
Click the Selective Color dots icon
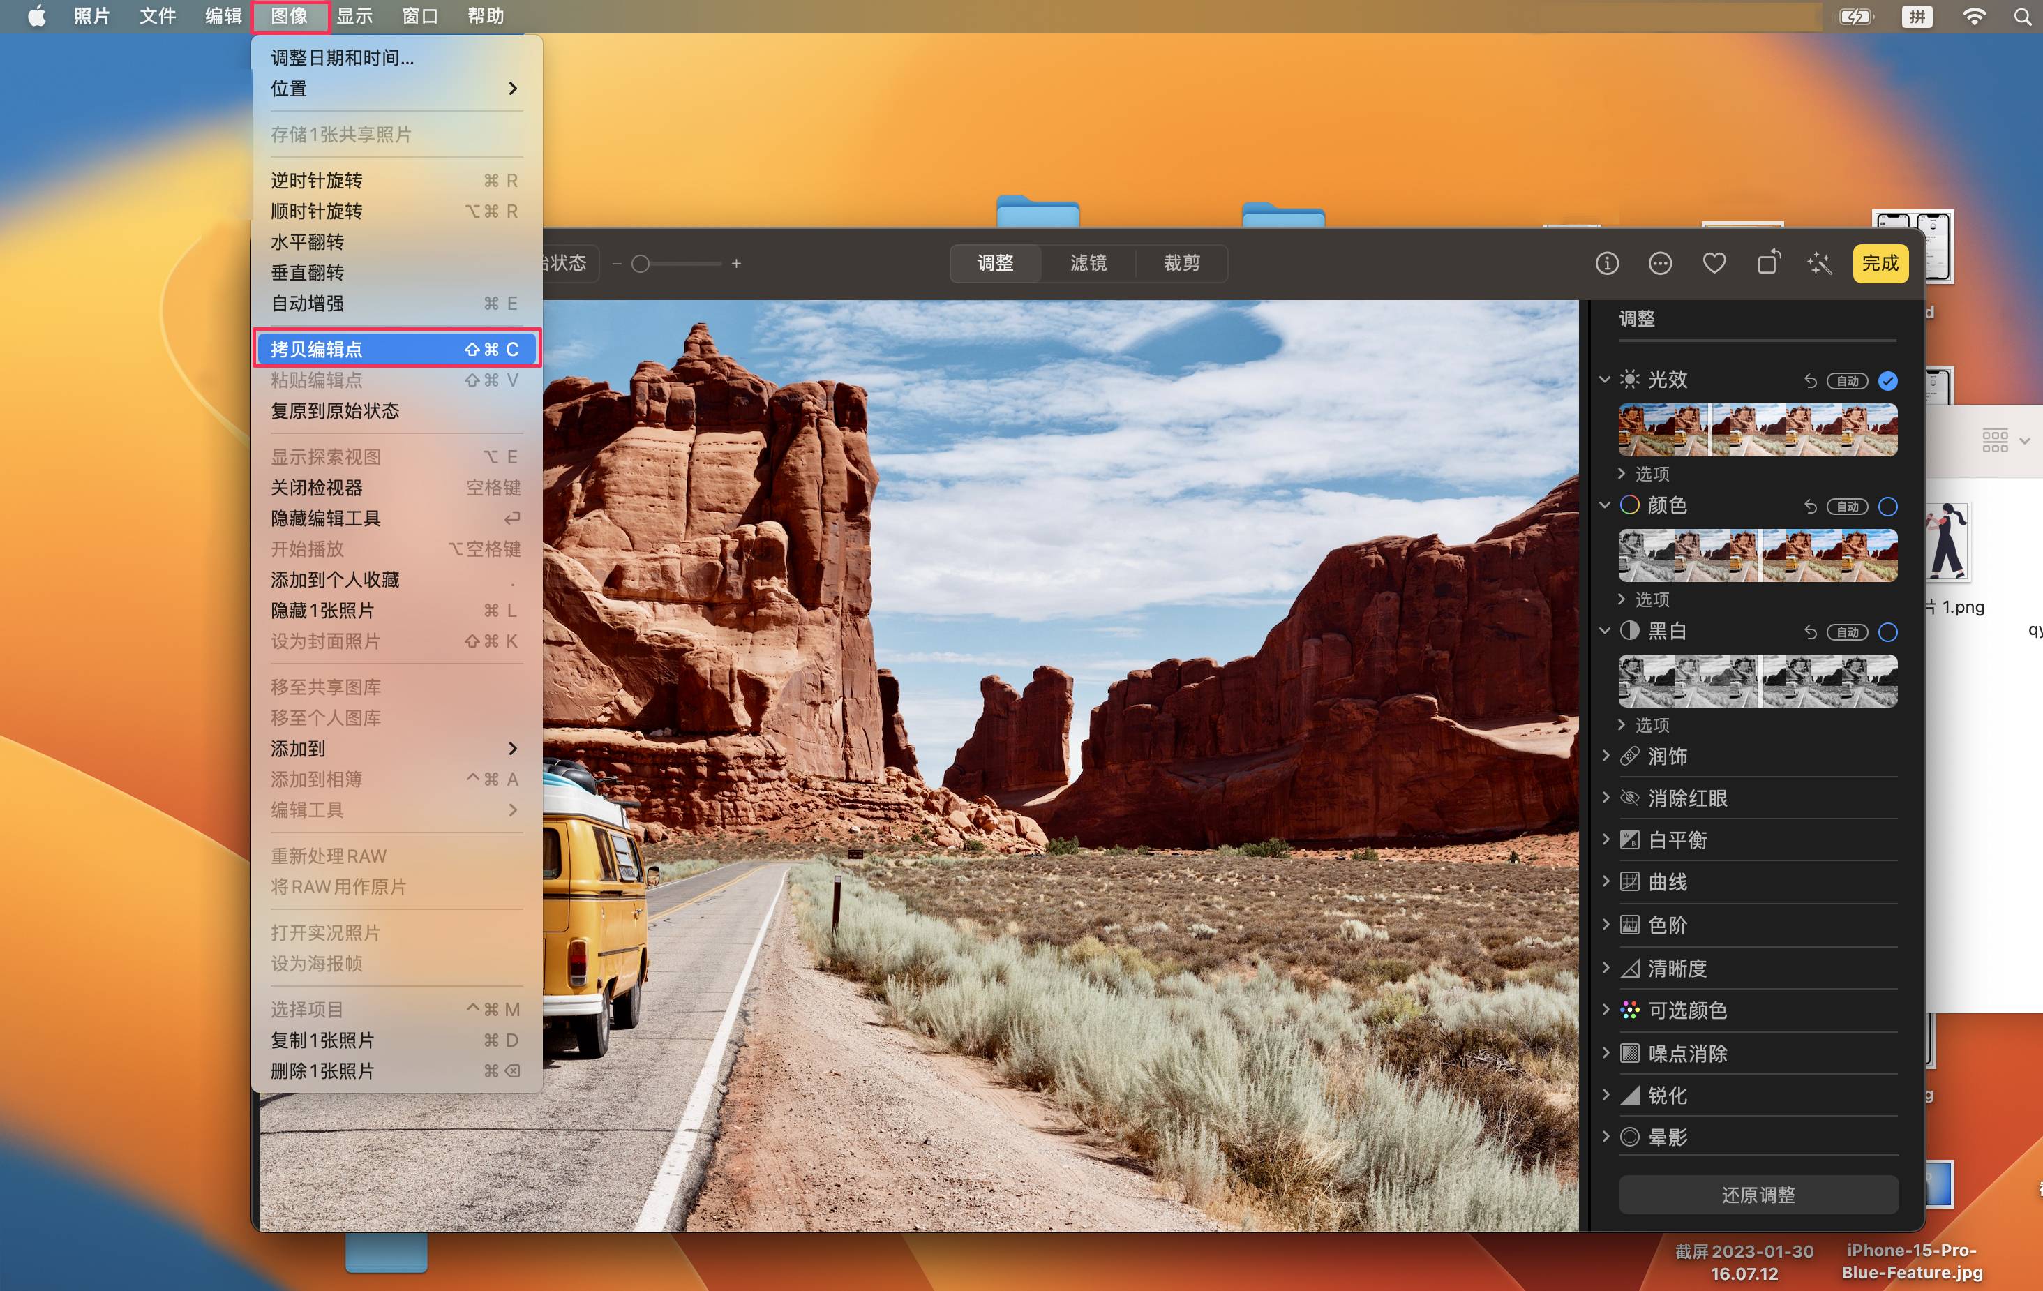(1629, 1009)
